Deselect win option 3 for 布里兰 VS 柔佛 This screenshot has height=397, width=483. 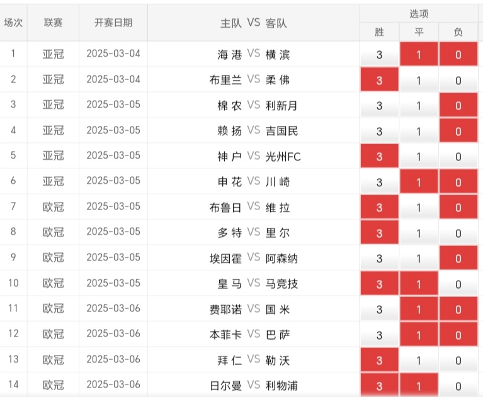379,81
